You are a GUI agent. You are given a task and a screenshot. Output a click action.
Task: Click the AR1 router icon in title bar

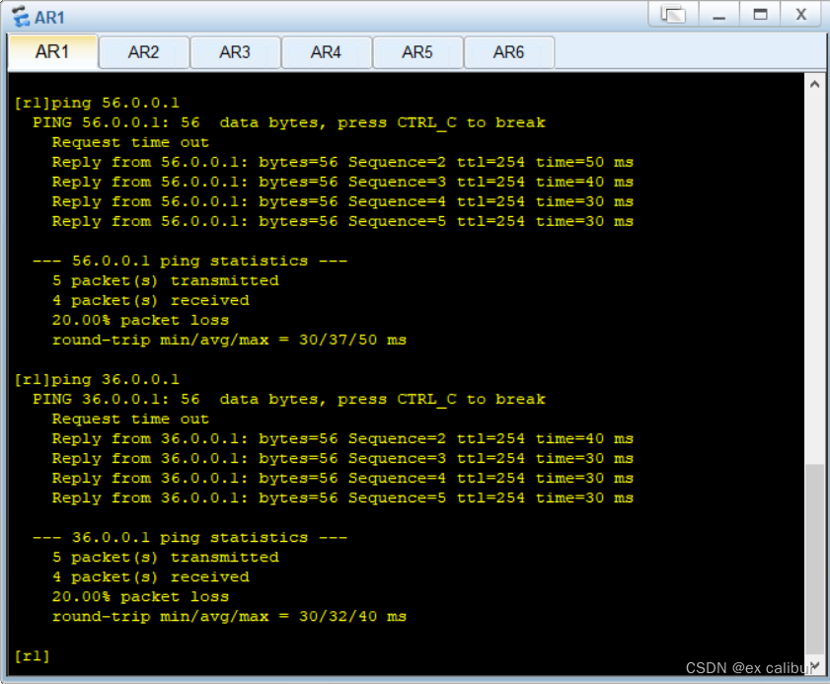point(21,17)
